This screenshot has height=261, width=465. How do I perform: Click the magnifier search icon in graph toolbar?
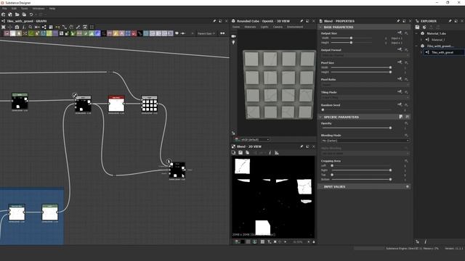click(31, 27)
